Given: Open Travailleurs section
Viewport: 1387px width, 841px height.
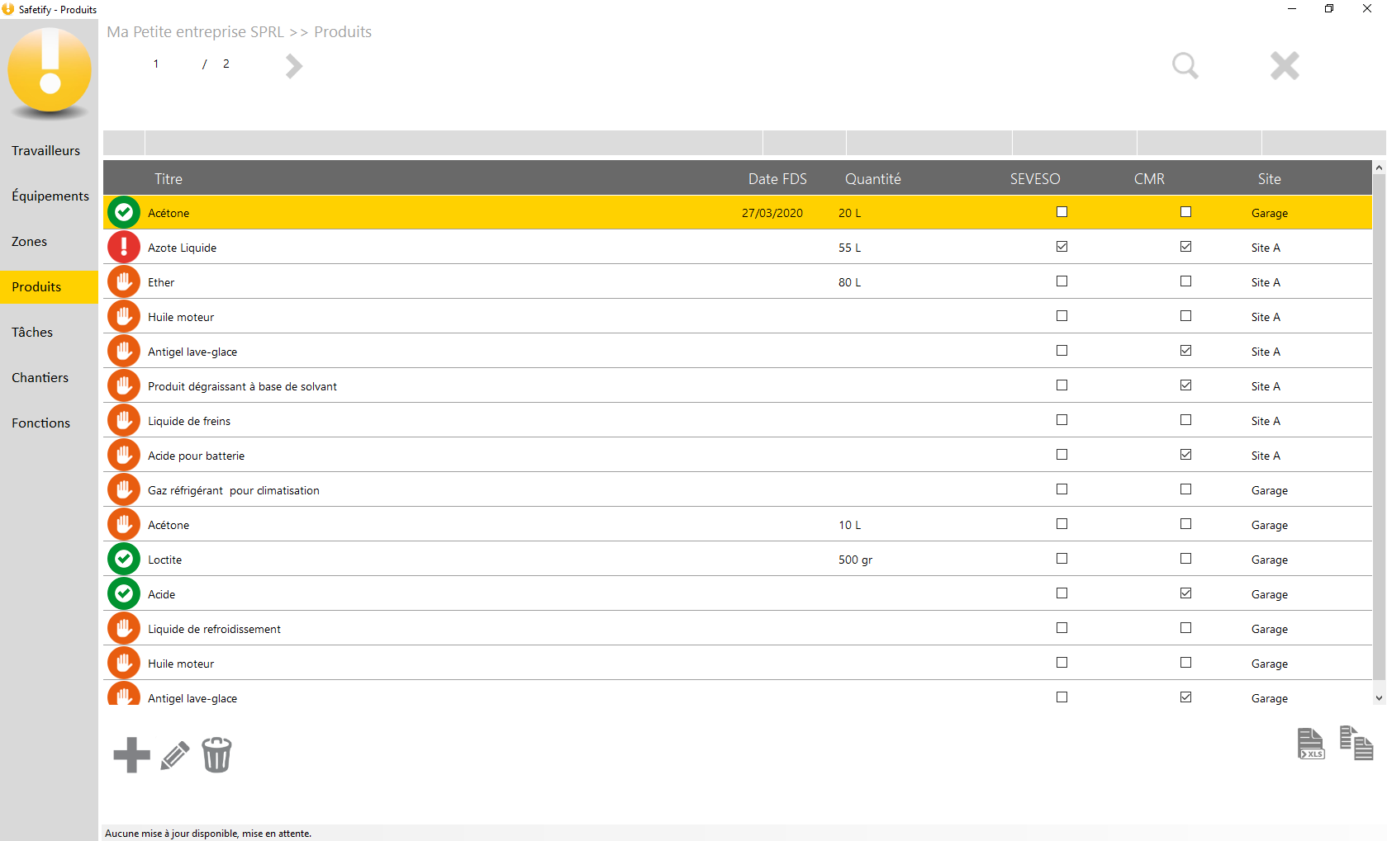Looking at the screenshot, I should pos(49,151).
